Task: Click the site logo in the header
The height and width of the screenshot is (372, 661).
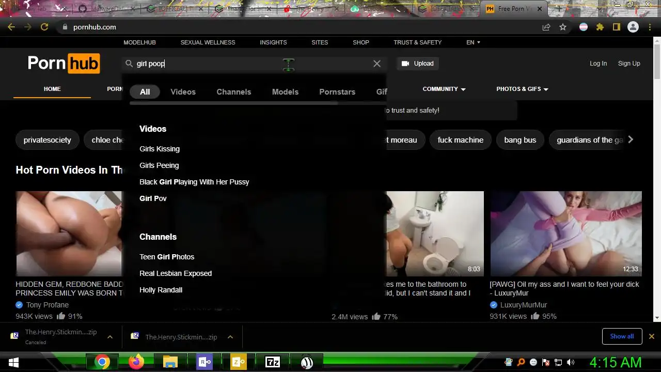Action: [64, 63]
